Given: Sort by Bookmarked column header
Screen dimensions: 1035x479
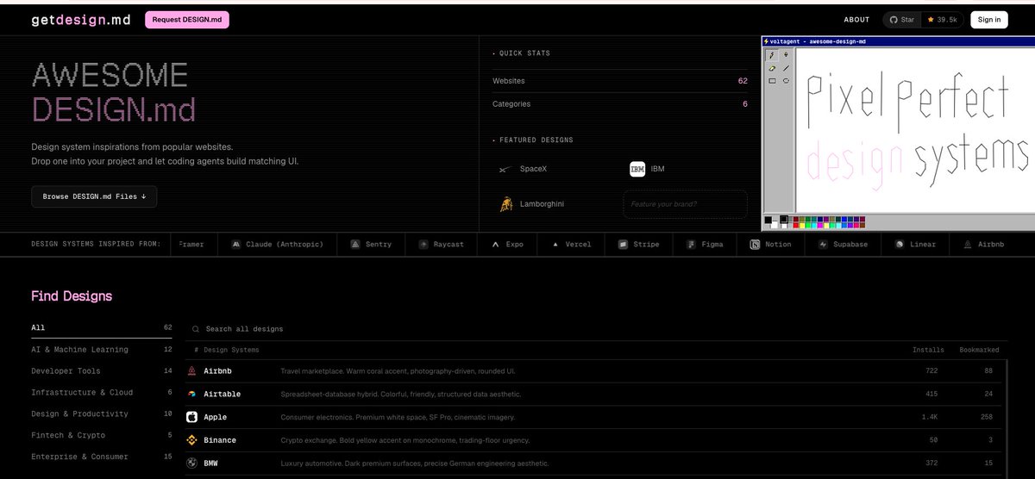Looking at the screenshot, I should click(979, 350).
